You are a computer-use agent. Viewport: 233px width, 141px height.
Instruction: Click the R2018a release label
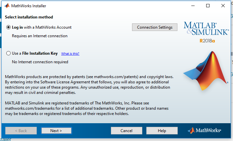(x=207, y=41)
